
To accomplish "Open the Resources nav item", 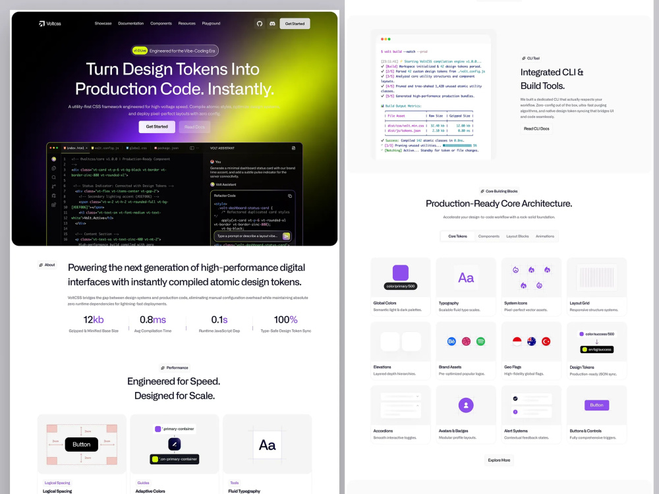I will point(187,24).
